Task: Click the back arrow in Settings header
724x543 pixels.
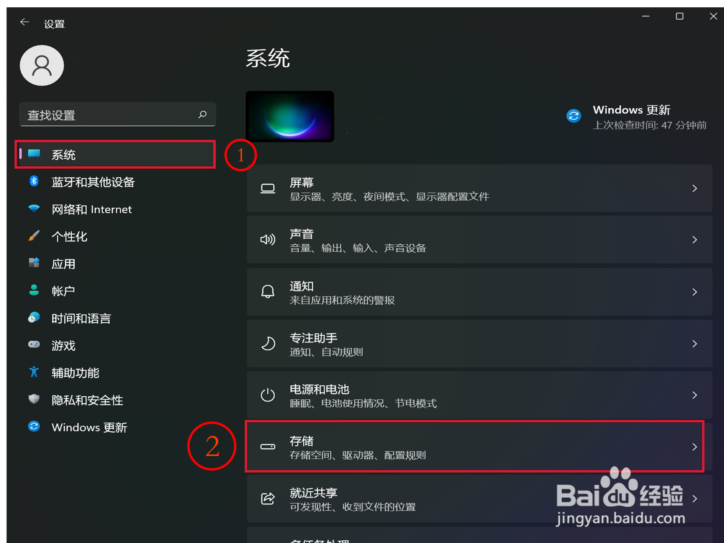Action: pos(25,22)
